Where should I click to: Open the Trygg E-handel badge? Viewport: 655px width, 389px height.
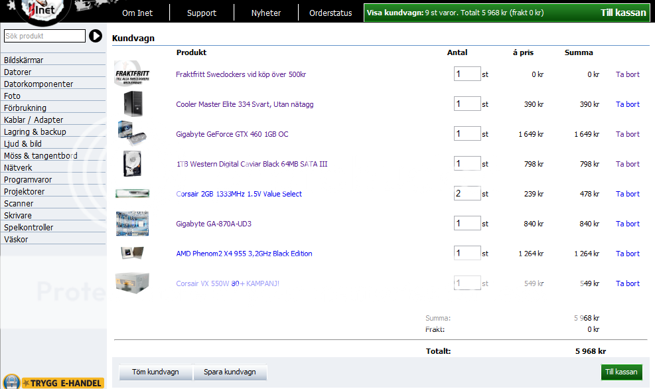[x=54, y=382]
